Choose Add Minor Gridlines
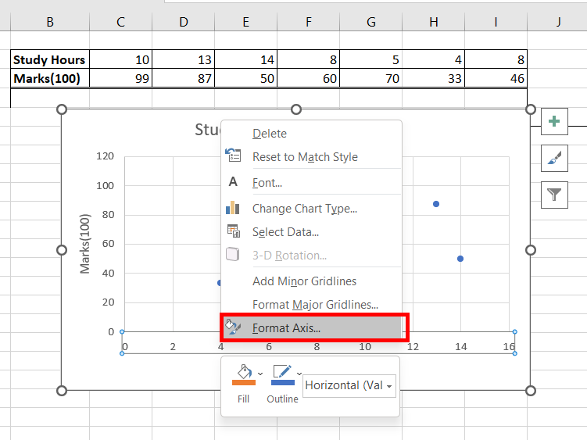 304,281
